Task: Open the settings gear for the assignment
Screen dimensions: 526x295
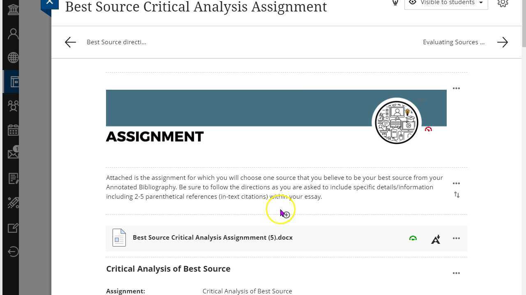Action: coord(503,3)
